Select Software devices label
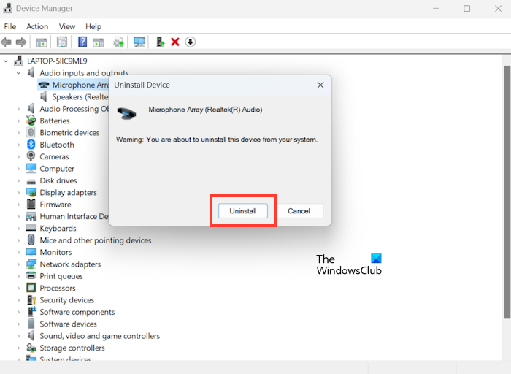This screenshot has height=374, width=511. [x=68, y=324]
